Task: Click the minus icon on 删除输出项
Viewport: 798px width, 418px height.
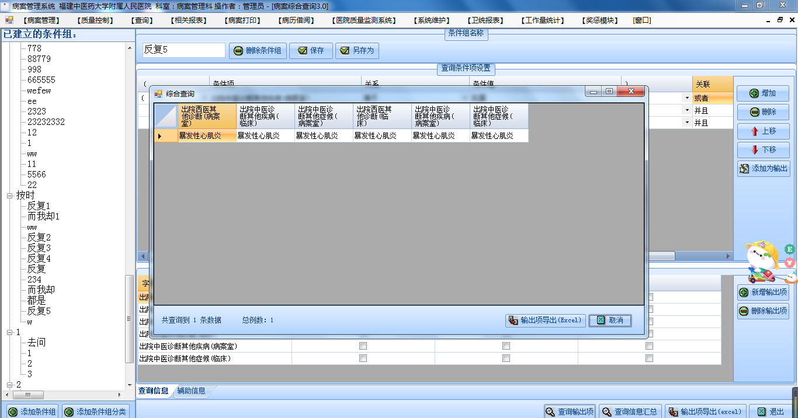Action: 744,311
